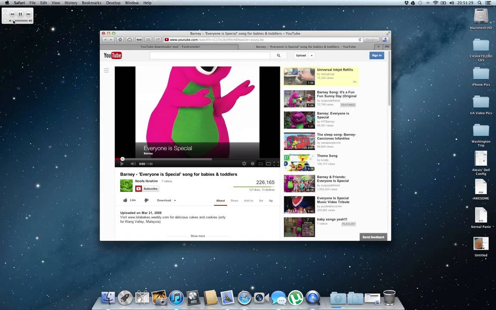The height and width of the screenshot is (310, 496).
Task: Reload the page with the refresh icon
Action: [360, 40]
